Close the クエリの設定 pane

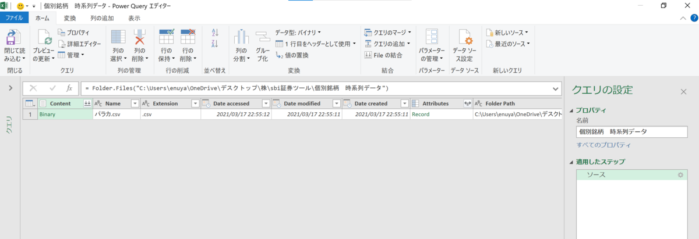click(684, 91)
